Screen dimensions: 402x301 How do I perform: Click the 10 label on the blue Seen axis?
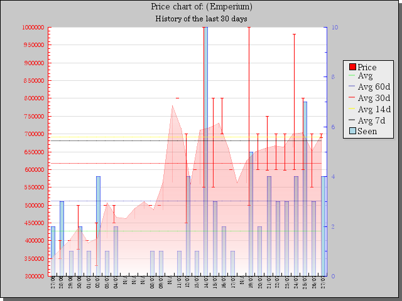335,27
